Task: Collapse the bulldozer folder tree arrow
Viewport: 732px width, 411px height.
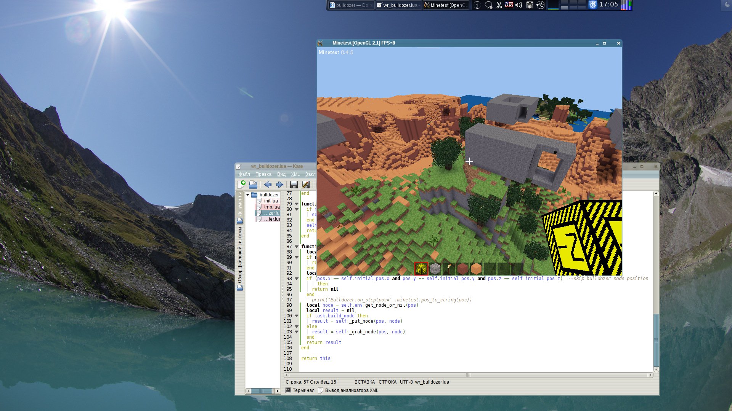Action: click(x=248, y=195)
